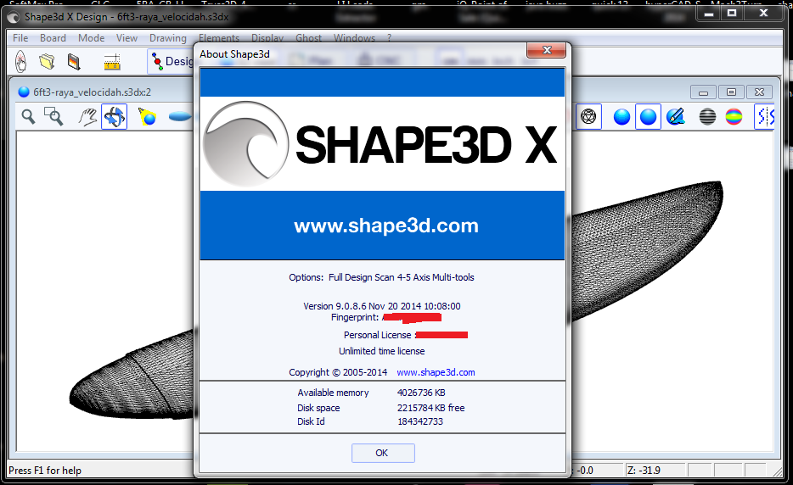The height and width of the screenshot is (485, 793).
Task: Click the www.shape3d.com text on the blue banner
Action: [385, 226]
